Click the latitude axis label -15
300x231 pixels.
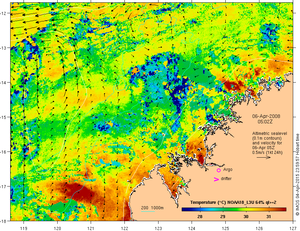point(4,117)
